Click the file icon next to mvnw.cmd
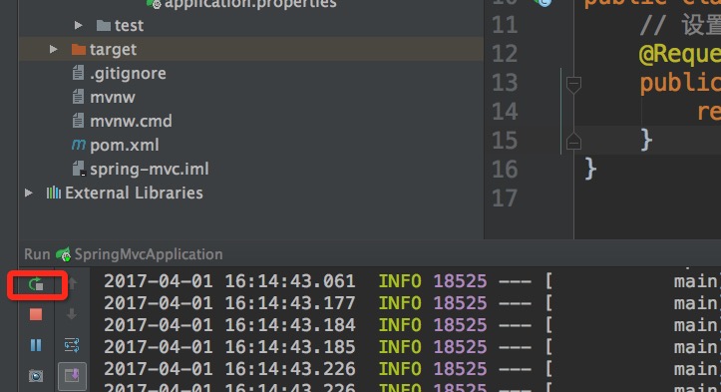This screenshot has height=392, width=721. coord(78,121)
